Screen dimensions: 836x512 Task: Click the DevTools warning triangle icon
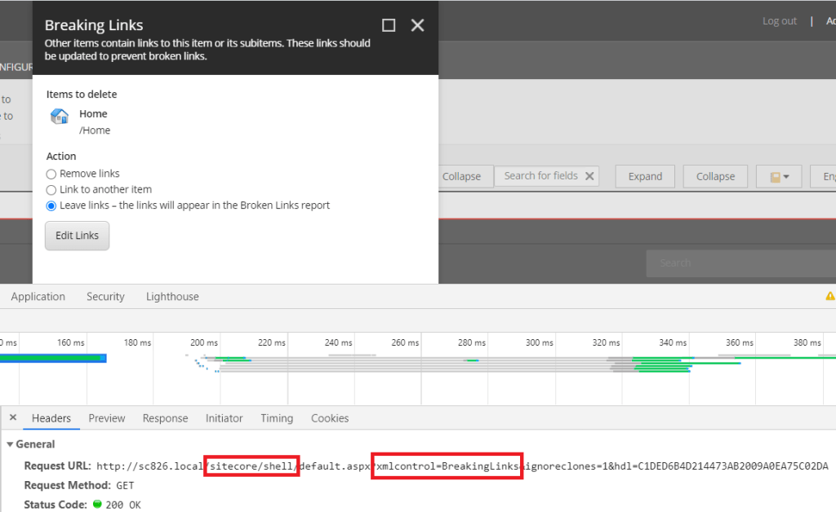(829, 297)
